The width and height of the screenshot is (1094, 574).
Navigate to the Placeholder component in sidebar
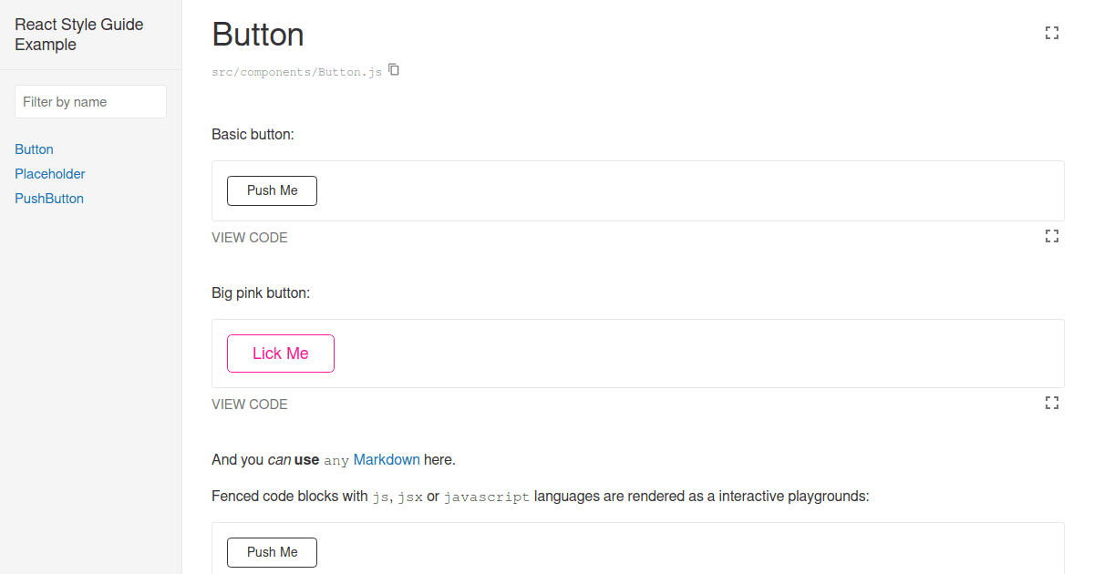[x=49, y=173]
